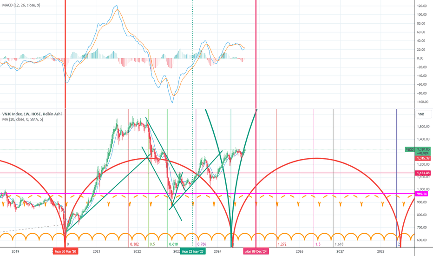433x256 pixels.
Task: Click the 2026 label on the time axis
Action: [x=299, y=251]
